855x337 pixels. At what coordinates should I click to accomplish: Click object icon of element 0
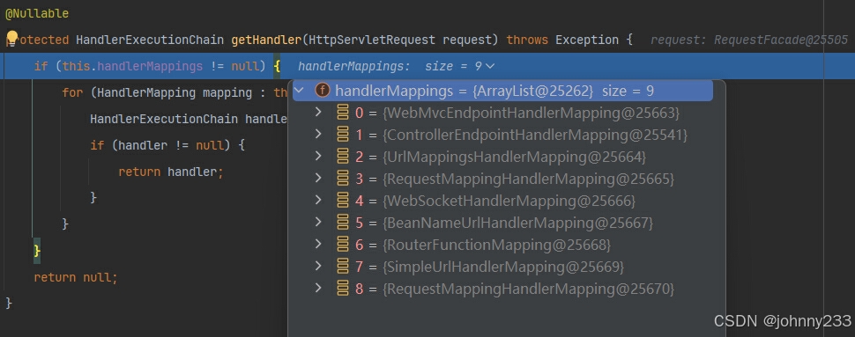pos(343,113)
